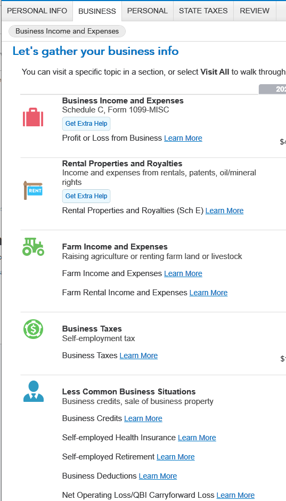Open Learn More for Profit or Loss from Business
Screen dimensions: 286x501
pos(183,138)
